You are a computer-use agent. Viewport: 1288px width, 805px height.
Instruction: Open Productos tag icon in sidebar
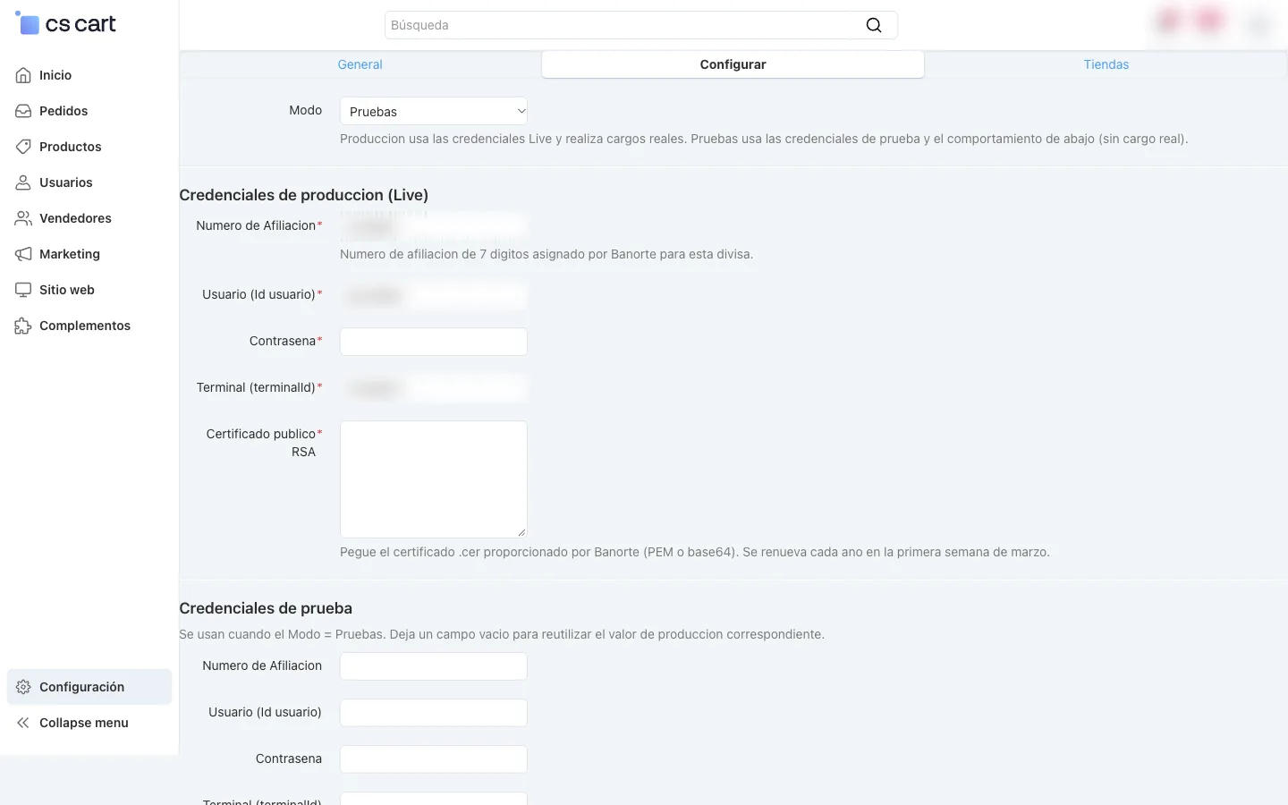point(23,147)
